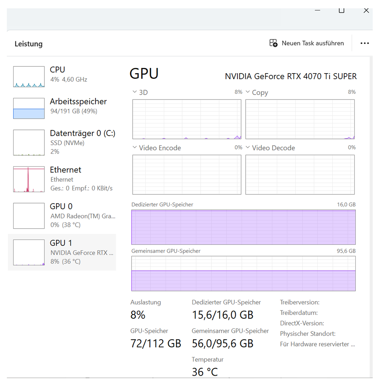Viewport: 379px width, 384px height.
Task: Click the Neuen Task ausführen button label
Action: click(313, 43)
